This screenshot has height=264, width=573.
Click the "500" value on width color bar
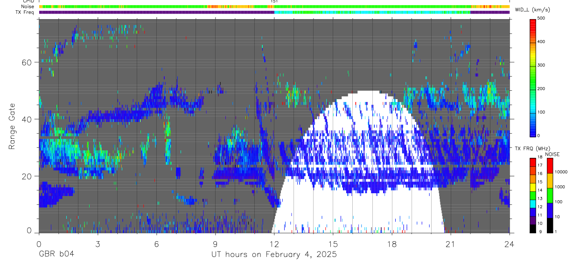point(541,18)
